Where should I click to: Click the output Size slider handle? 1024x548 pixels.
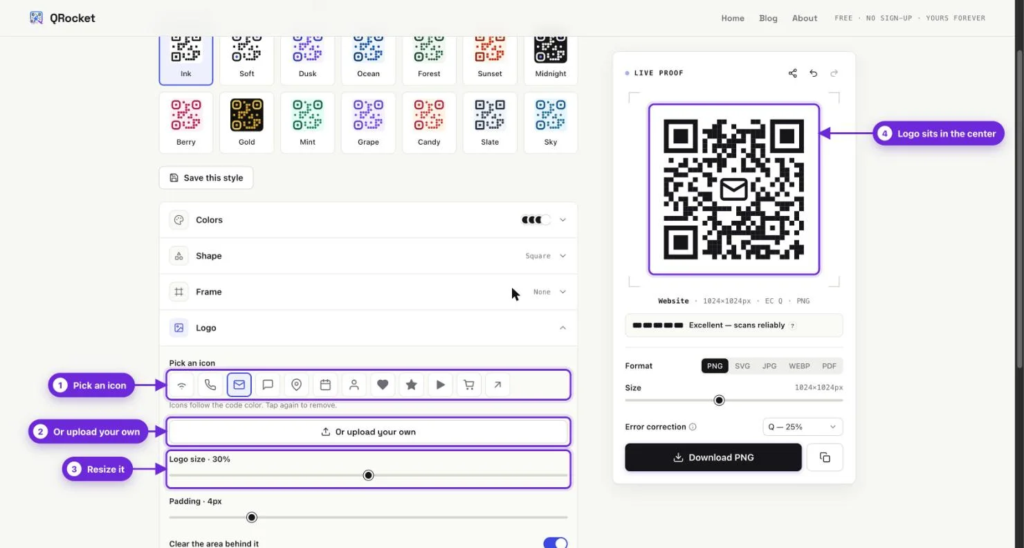(719, 401)
